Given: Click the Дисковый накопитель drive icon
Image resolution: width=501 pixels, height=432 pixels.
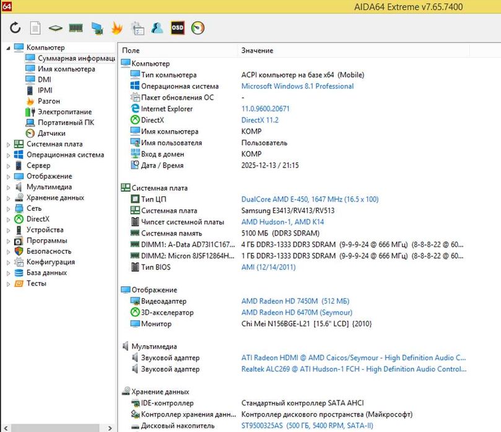Looking at the screenshot, I should [x=135, y=426].
